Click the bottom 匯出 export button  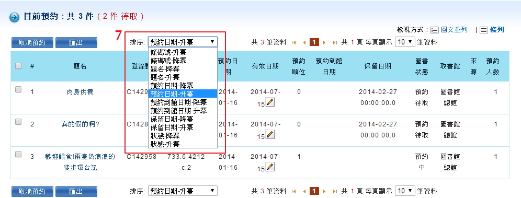pos(76,191)
